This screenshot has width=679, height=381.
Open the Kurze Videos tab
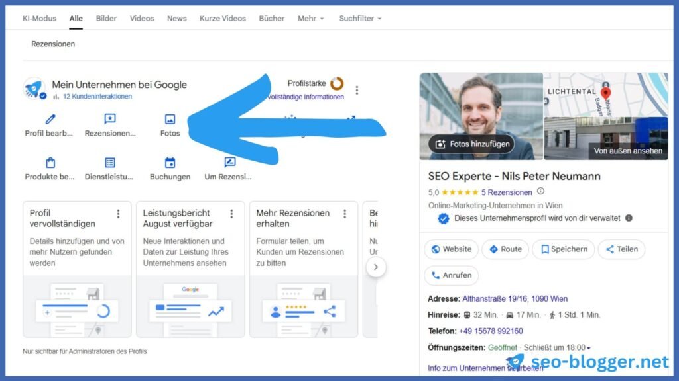tap(223, 18)
